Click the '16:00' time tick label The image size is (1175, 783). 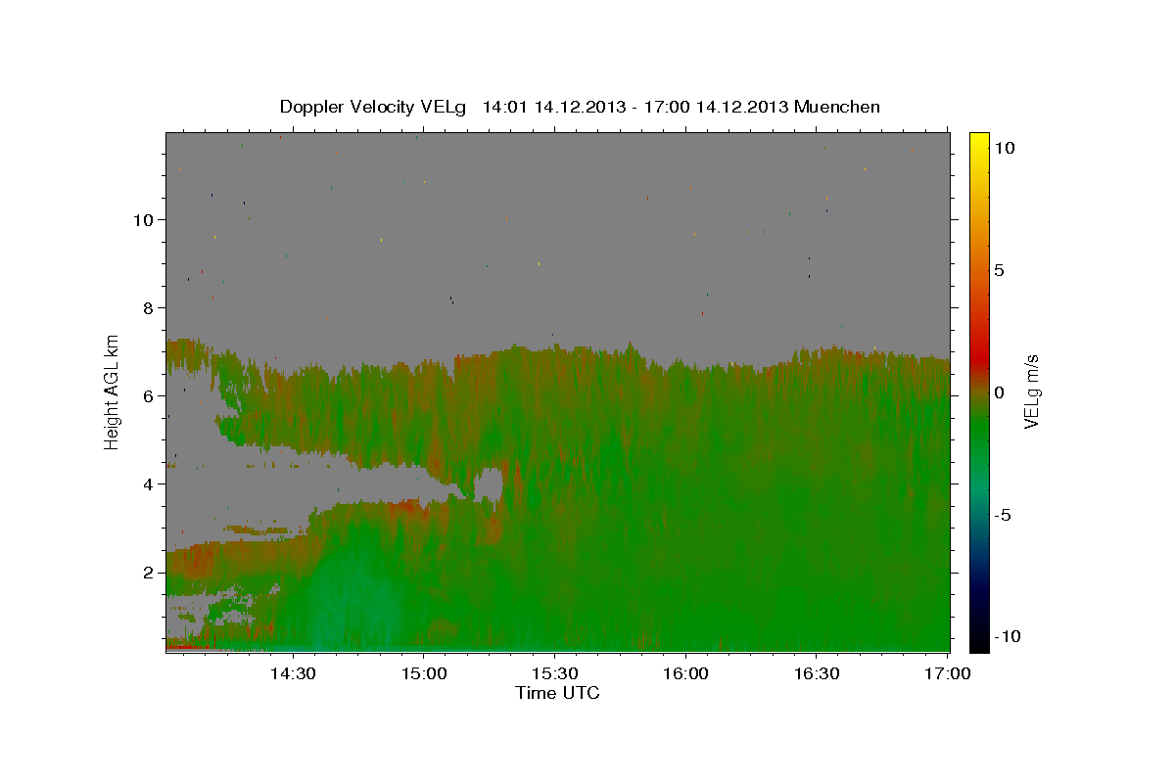pyautogui.click(x=685, y=673)
